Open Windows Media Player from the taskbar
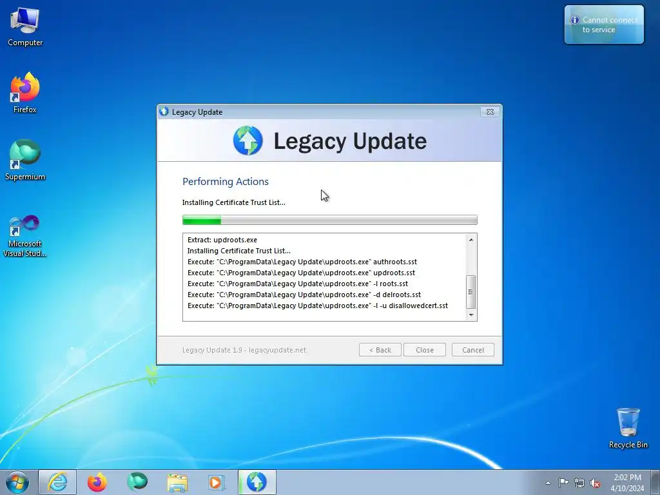The height and width of the screenshot is (495, 660). (217, 482)
